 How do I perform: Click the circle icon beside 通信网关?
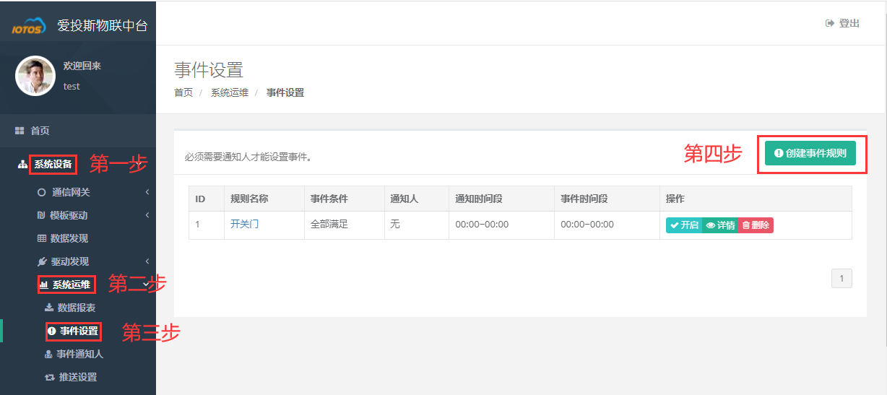click(41, 192)
